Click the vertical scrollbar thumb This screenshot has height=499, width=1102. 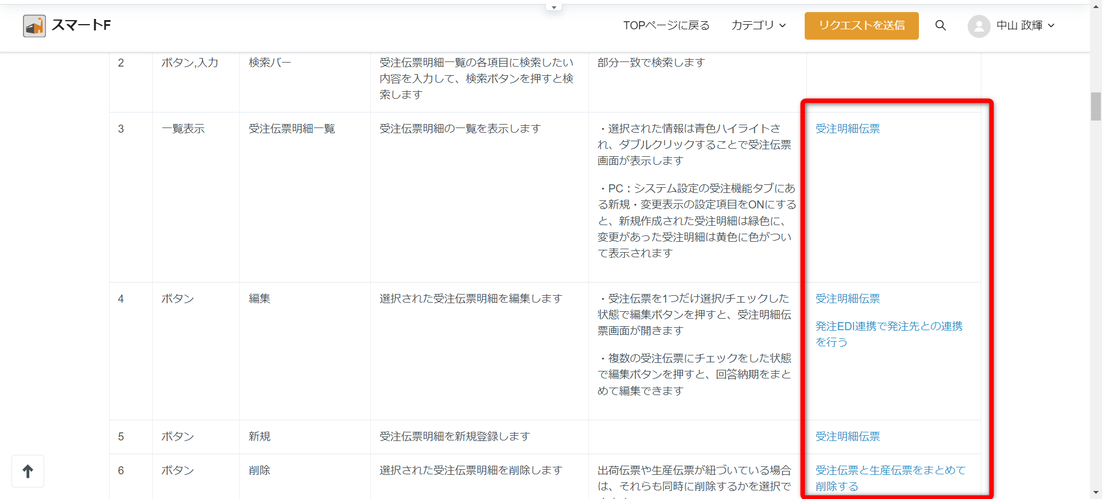pyautogui.click(x=1096, y=106)
